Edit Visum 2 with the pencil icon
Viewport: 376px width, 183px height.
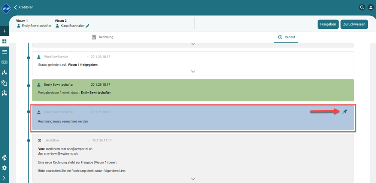point(88,26)
